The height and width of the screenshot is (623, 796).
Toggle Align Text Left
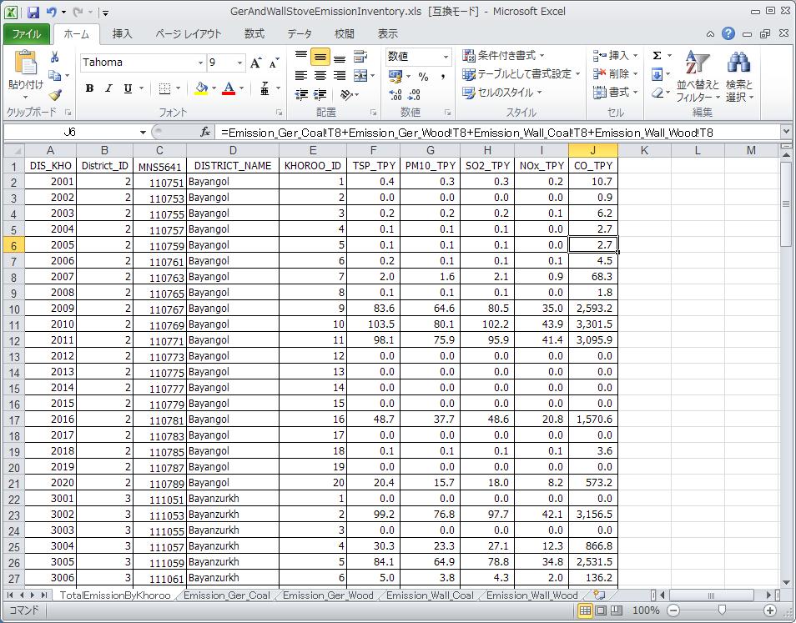click(x=301, y=76)
